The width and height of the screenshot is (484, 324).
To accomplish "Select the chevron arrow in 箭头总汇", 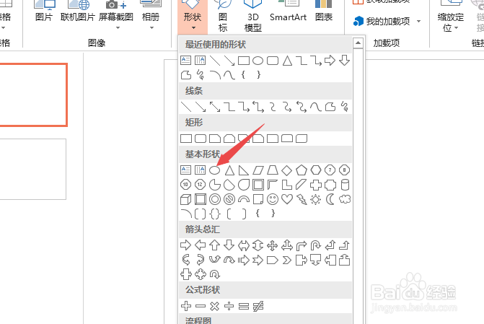I will (287, 260).
